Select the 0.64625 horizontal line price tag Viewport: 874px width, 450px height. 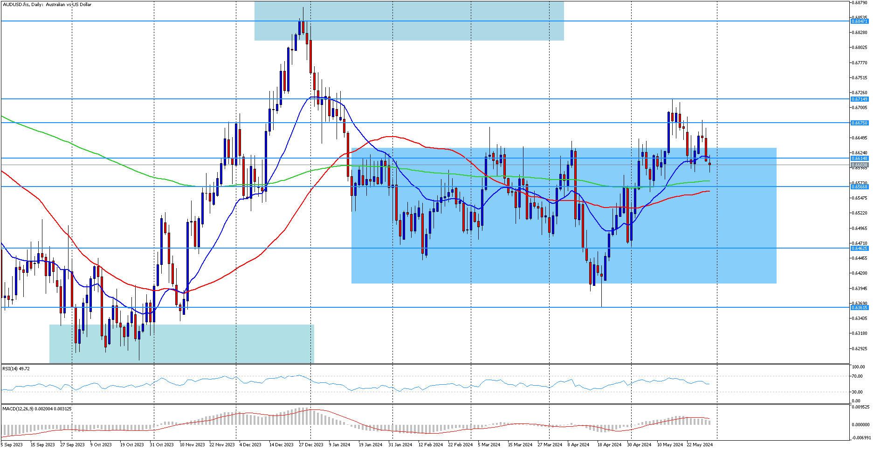click(x=860, y=249)
